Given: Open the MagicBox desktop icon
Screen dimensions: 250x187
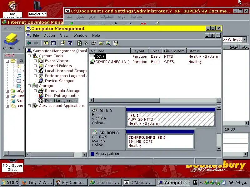Looking at the screenshot, I should click(x=37, y=8).
